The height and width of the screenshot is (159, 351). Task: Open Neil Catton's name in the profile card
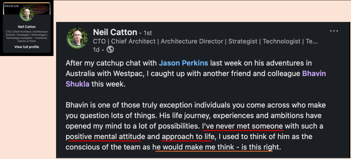pyautogui.click(x=26, y=27)
